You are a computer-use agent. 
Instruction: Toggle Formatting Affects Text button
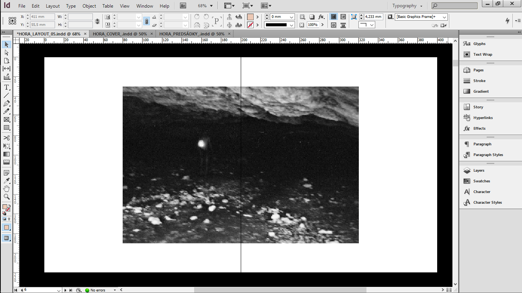[9, 219]
